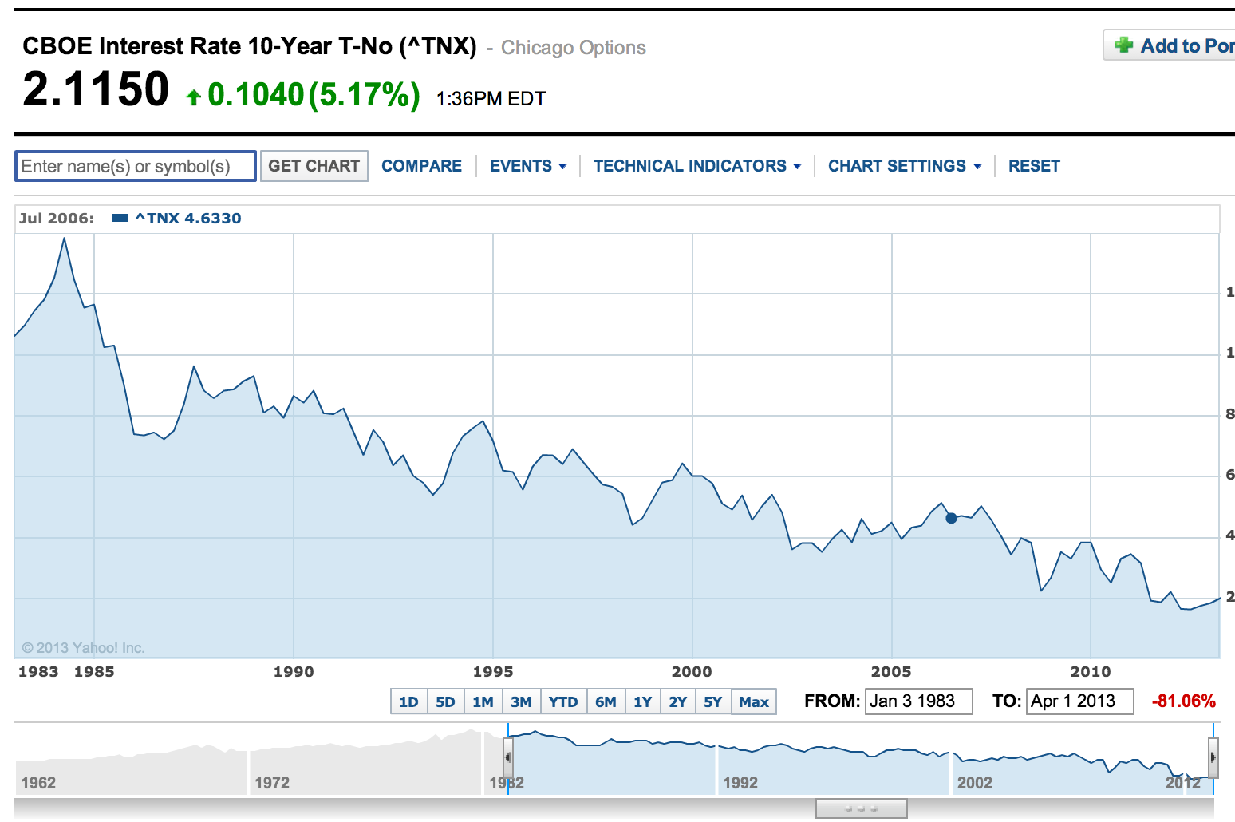Click the FROM date field
The height and width of the screenshot is (822, 1235).
[x=918, y=701]
